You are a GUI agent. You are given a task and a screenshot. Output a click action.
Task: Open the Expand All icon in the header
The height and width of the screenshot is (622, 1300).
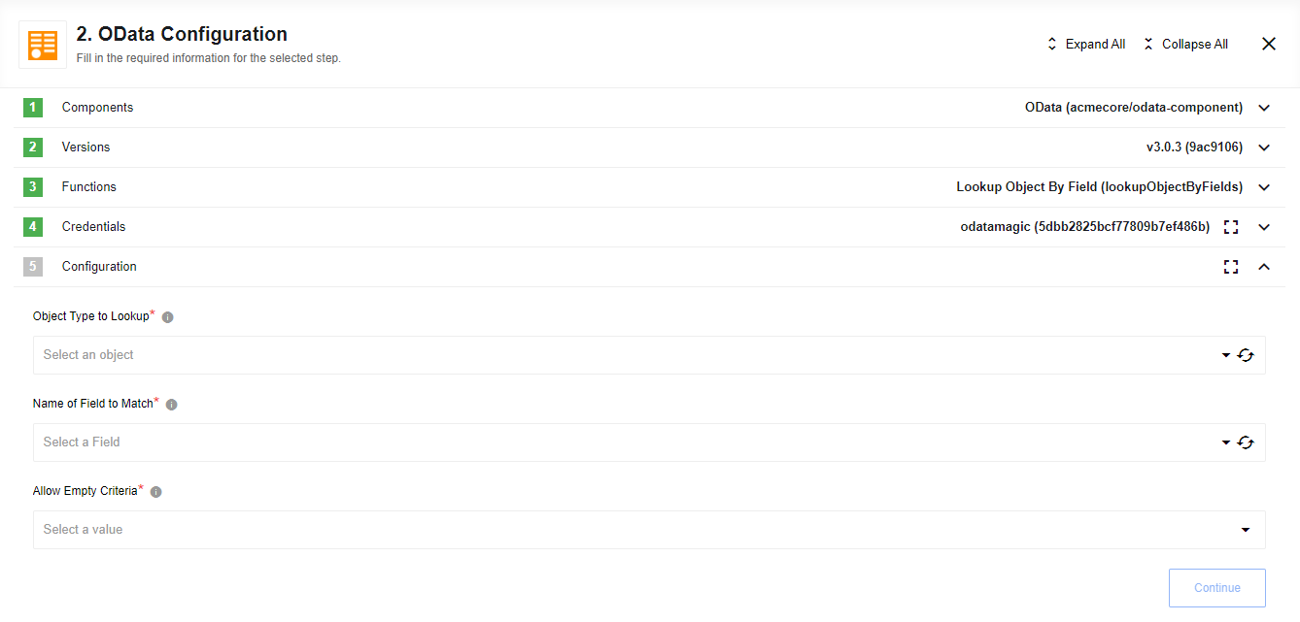point(1050,43)
